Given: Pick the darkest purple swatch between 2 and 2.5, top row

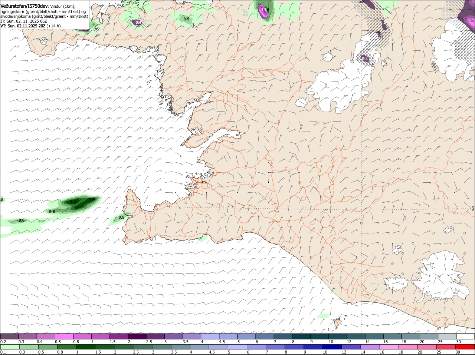Looking at the screenshot, I should point(137,336).
